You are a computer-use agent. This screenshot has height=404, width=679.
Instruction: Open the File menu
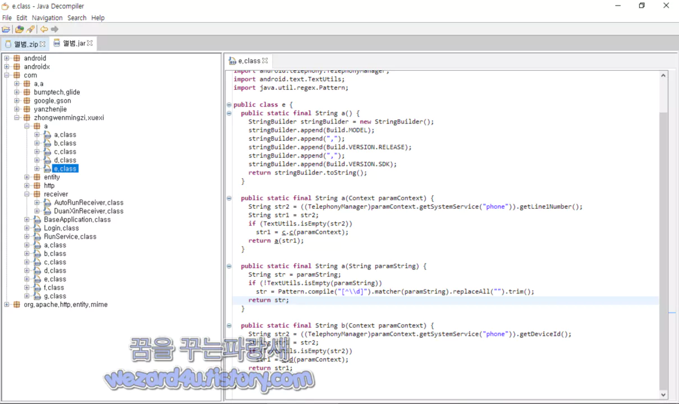pyautogui.click(x=7, y=18)
